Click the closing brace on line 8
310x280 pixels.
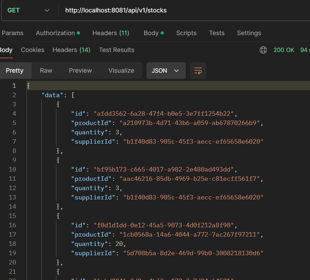pos(58,151)
